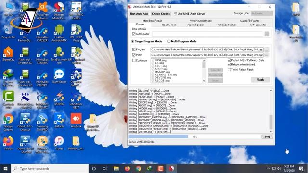Open Task View from the taskbar
This screenshot has width=308, height=173.
click(x=105, y=169)
